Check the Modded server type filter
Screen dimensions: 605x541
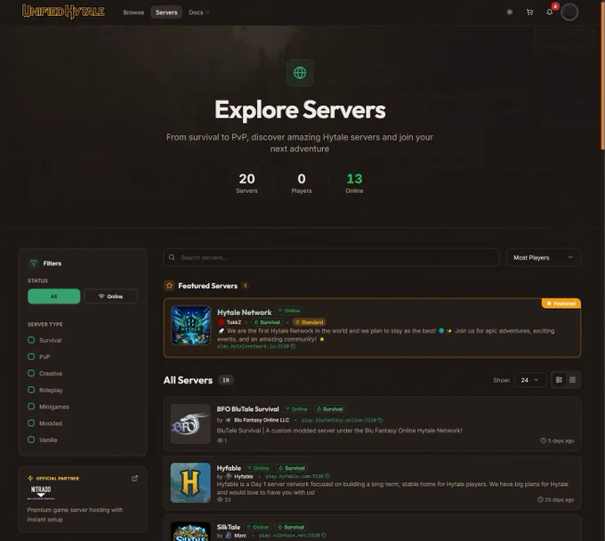pyautogui.click(x=31, y=423)
